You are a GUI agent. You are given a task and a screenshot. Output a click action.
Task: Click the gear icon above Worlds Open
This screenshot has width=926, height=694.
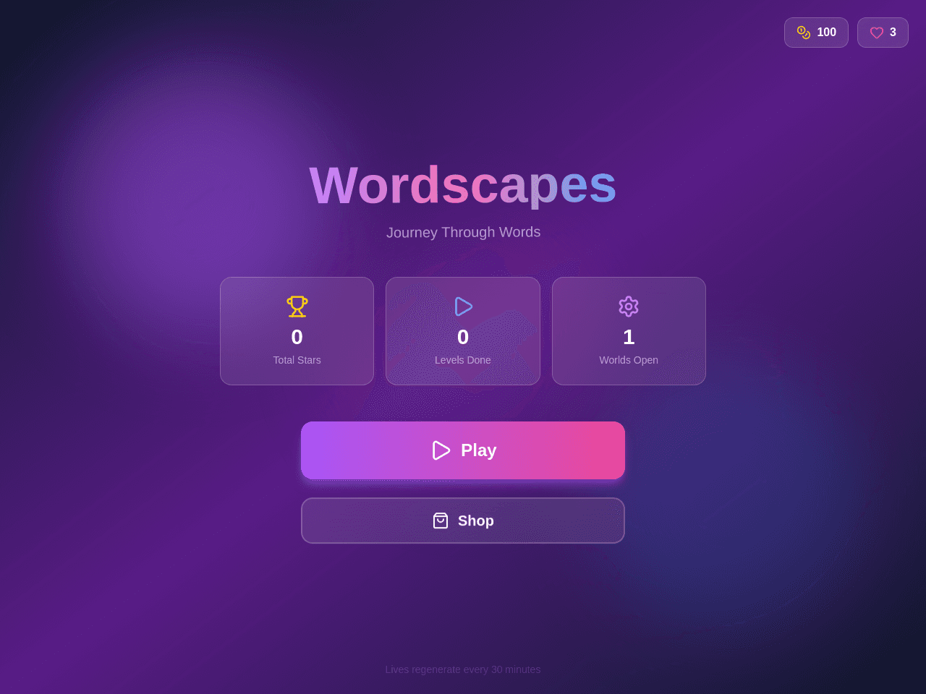(629, 307)
